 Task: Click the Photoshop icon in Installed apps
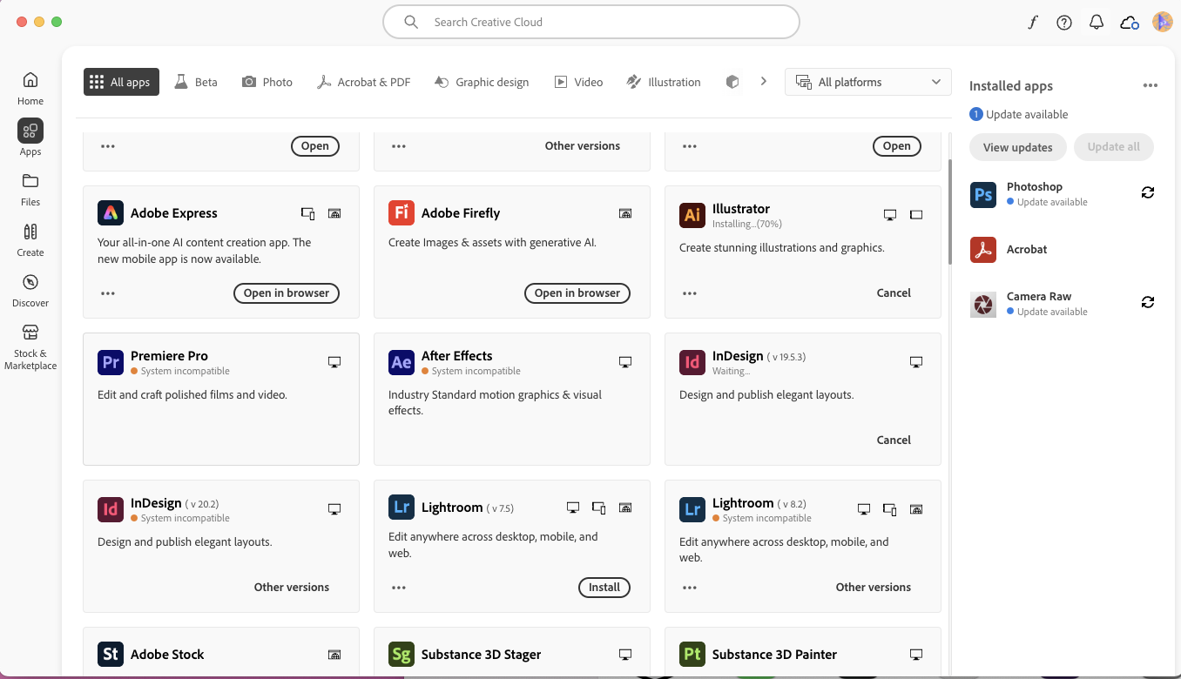983,194
